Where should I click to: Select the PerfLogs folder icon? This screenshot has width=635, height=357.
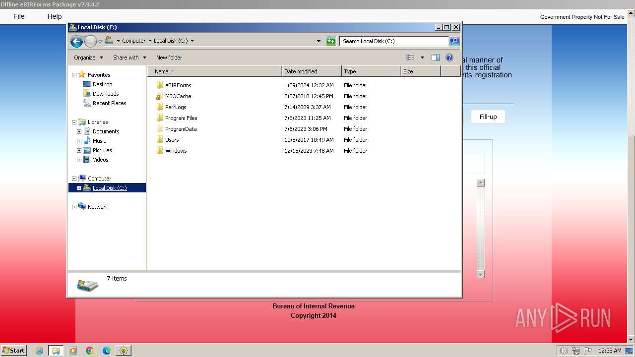click(x=160, y=107)
